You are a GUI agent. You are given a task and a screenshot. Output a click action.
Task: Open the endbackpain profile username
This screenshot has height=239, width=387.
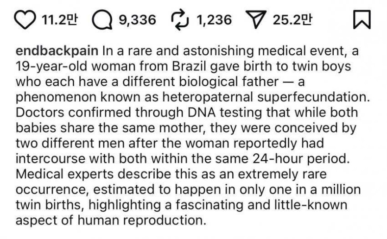tap(57, 50)
